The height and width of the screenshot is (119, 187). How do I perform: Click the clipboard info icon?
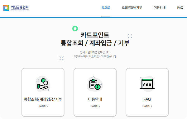(95, 84)
